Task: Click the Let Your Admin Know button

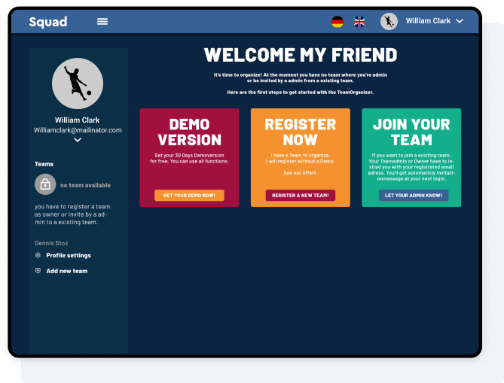Action: point(413,195)
